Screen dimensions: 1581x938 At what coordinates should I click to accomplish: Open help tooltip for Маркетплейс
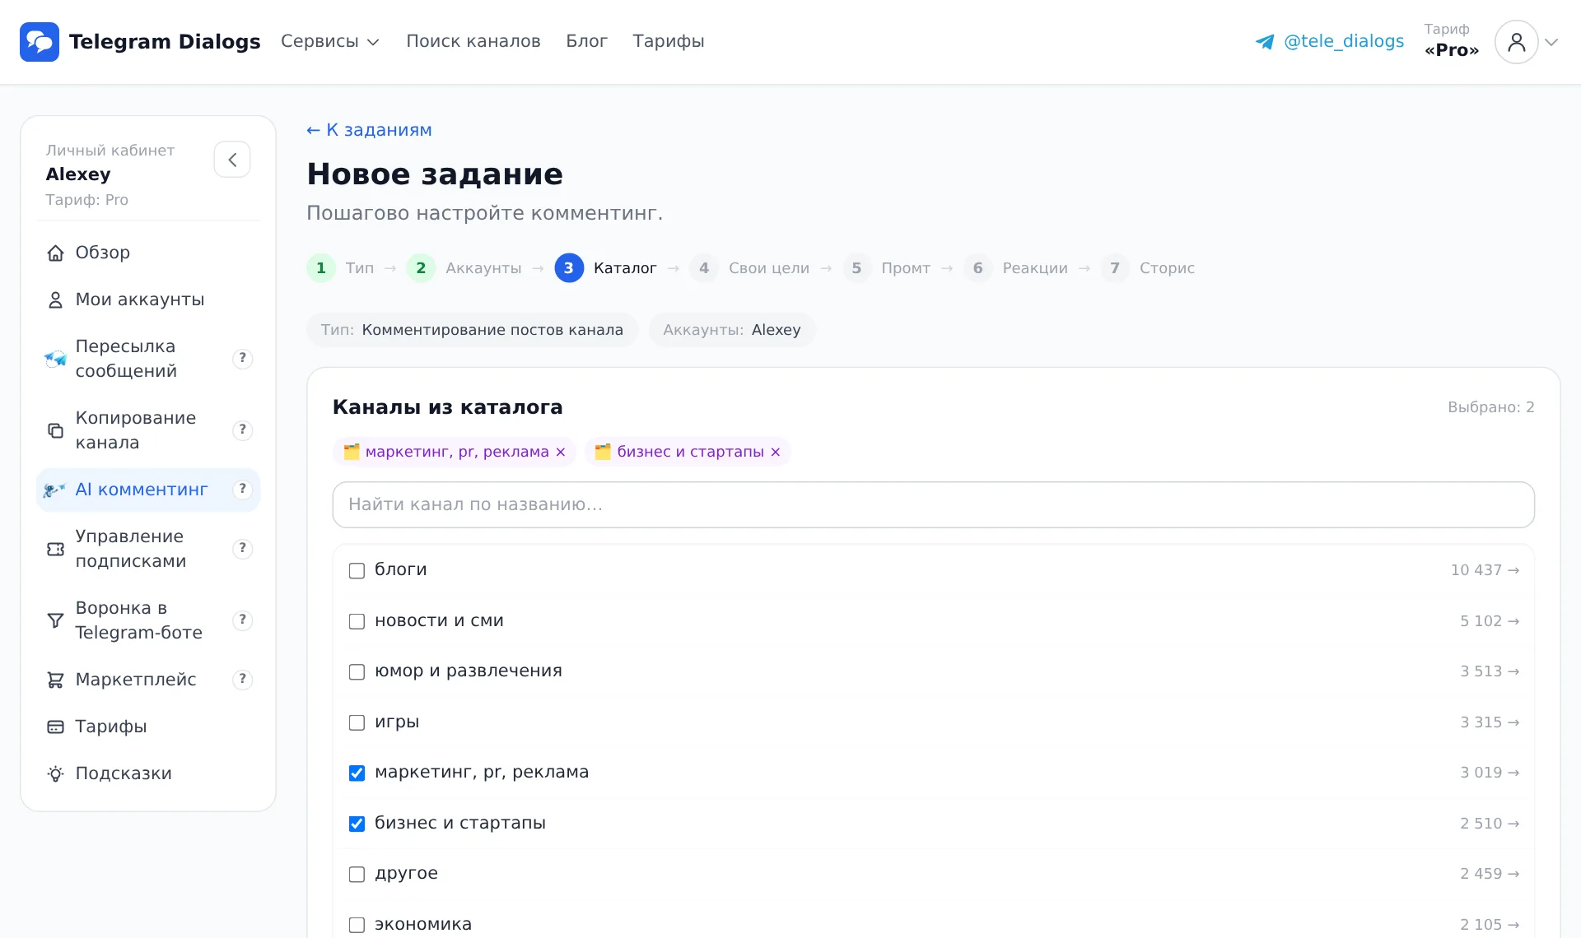(242, 679)
